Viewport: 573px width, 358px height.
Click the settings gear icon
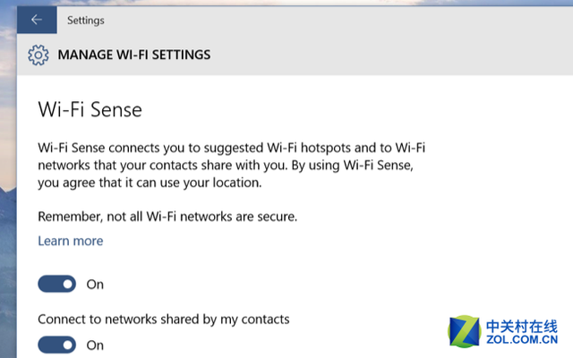(38, 55)
